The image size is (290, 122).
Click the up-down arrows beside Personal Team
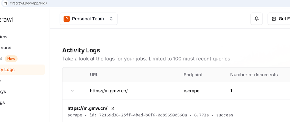(x=111, y=19)
